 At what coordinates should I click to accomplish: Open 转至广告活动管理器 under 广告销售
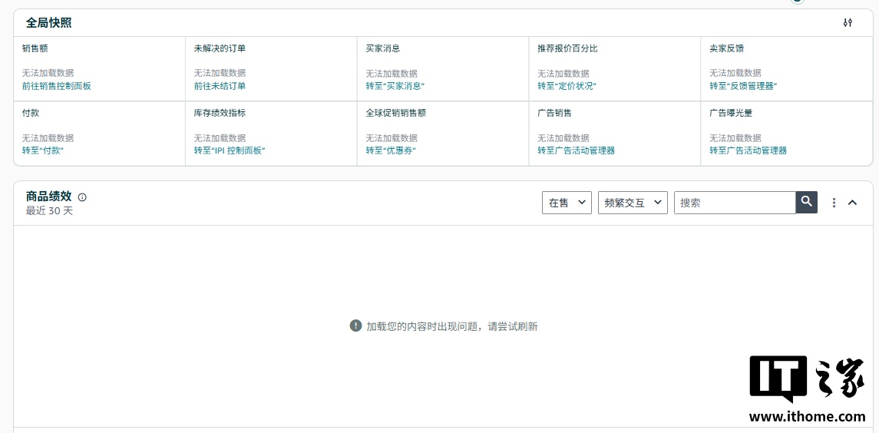(x=576, y=150)
